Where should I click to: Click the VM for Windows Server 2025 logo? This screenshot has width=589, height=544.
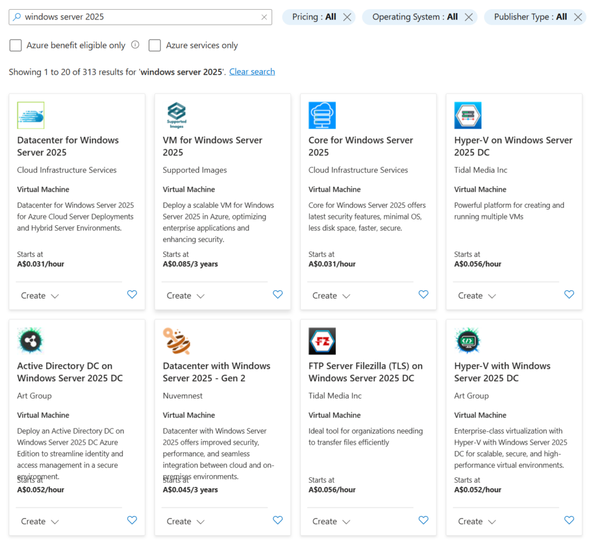tap(177, 115)
